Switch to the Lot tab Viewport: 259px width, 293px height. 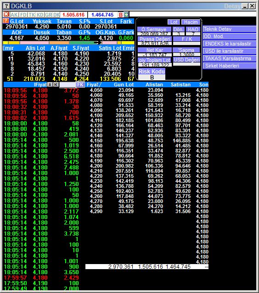(174, 22)
